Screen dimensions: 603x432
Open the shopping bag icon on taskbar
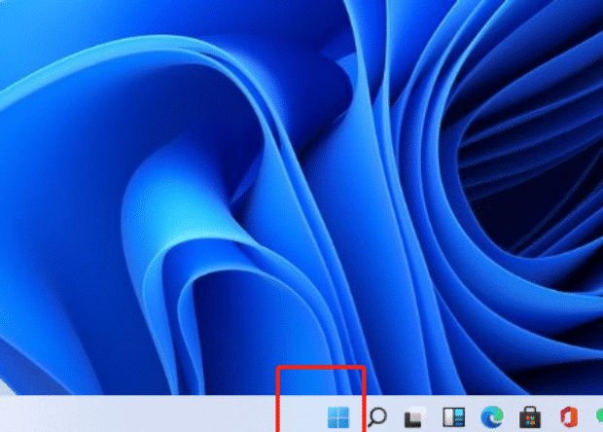pyautogui.click(x=528, y=417)
